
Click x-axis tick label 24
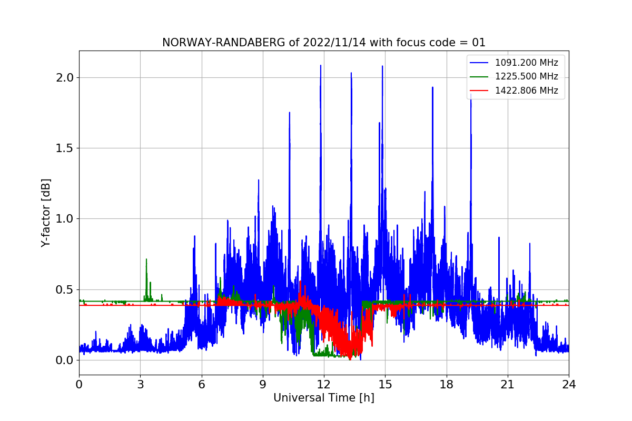point(569,384)
